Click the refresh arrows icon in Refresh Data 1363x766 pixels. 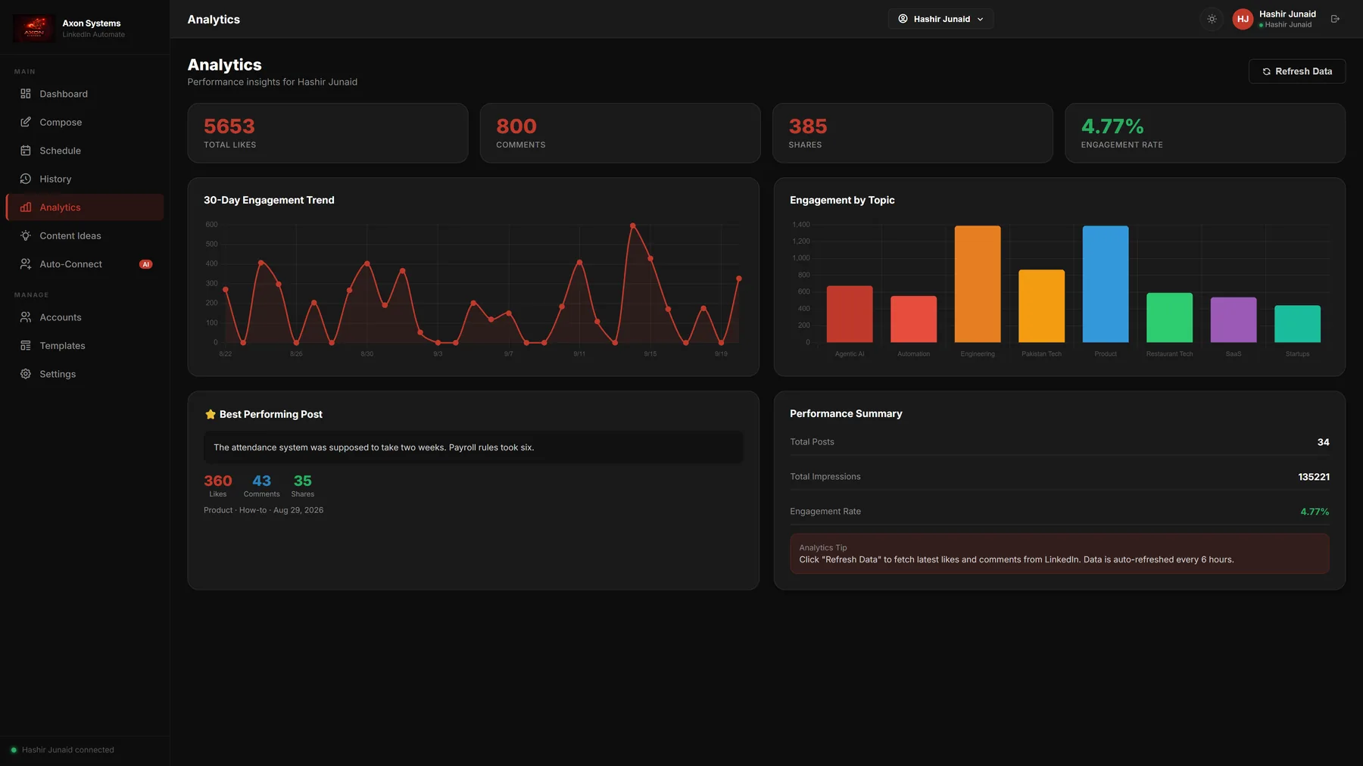[x=1266, y=71]
